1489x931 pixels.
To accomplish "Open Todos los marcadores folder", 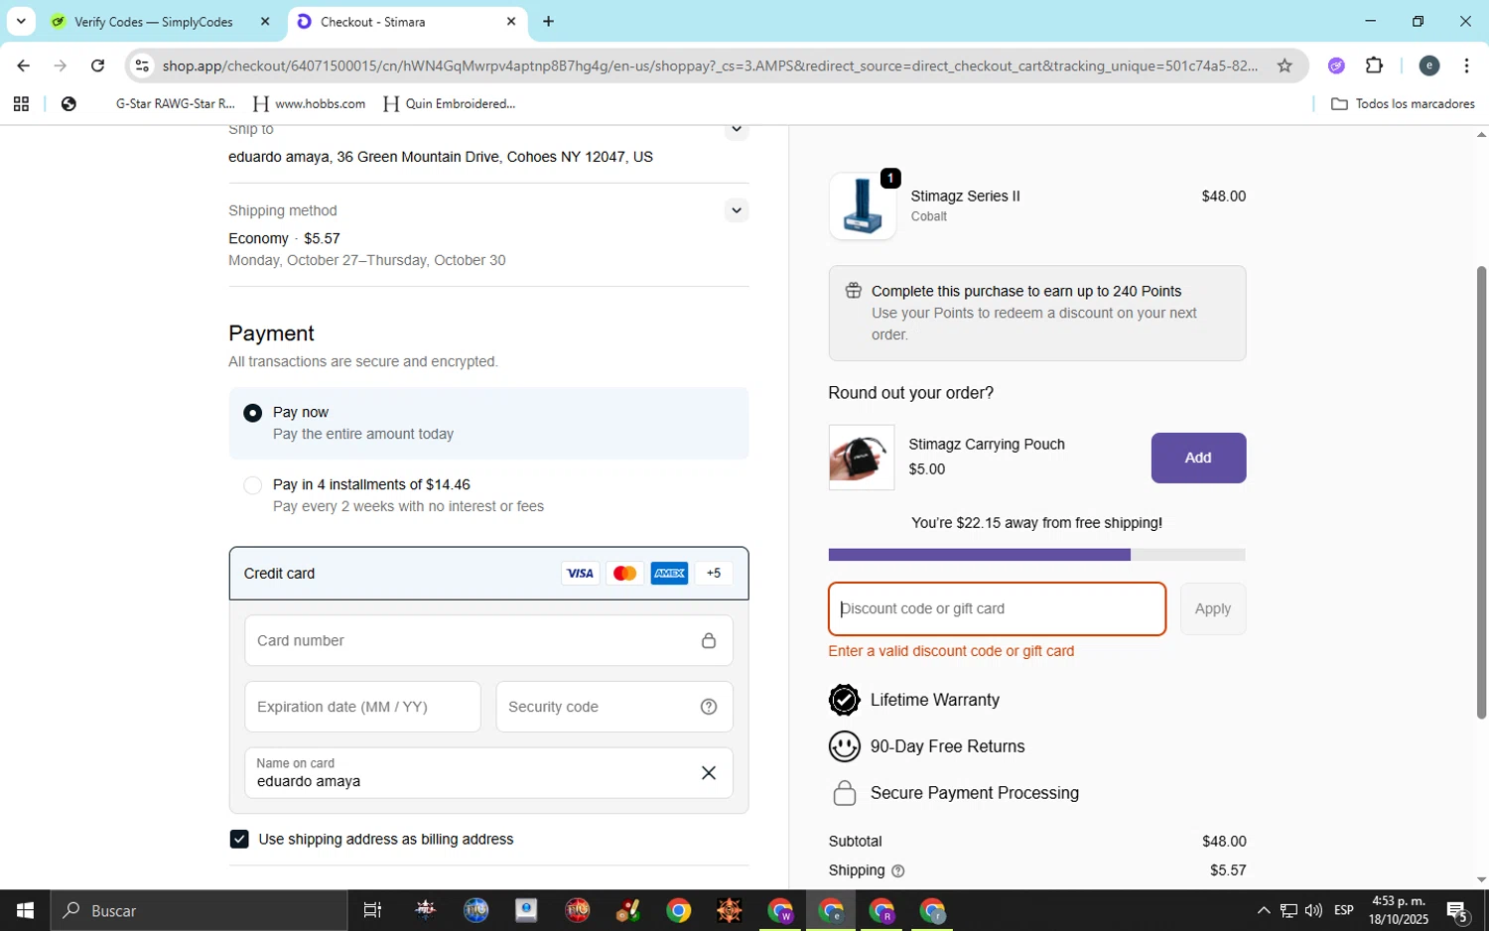I will [1403, 103].
